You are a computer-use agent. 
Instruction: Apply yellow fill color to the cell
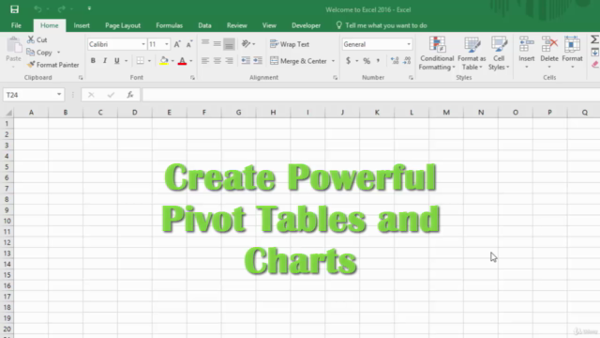point(164,60)
